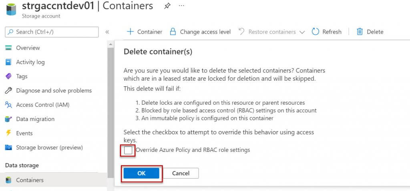410x191 pixels.
Task: Enable Override Azure Policy and RBAC checkbox
Action: coord(128,150)
